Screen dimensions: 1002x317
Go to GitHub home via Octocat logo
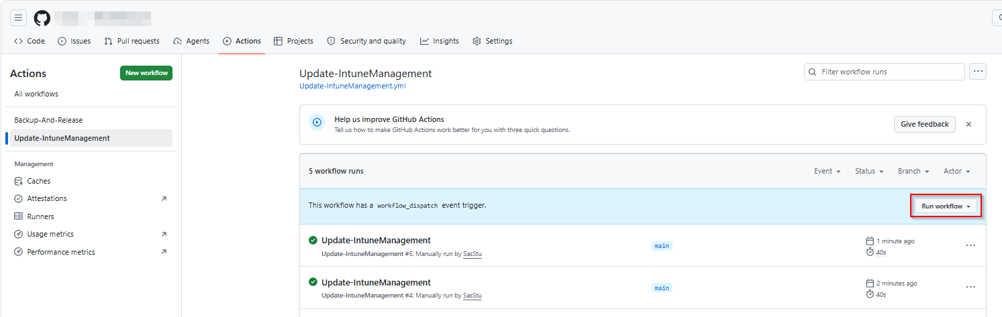[x=42, y=18]
